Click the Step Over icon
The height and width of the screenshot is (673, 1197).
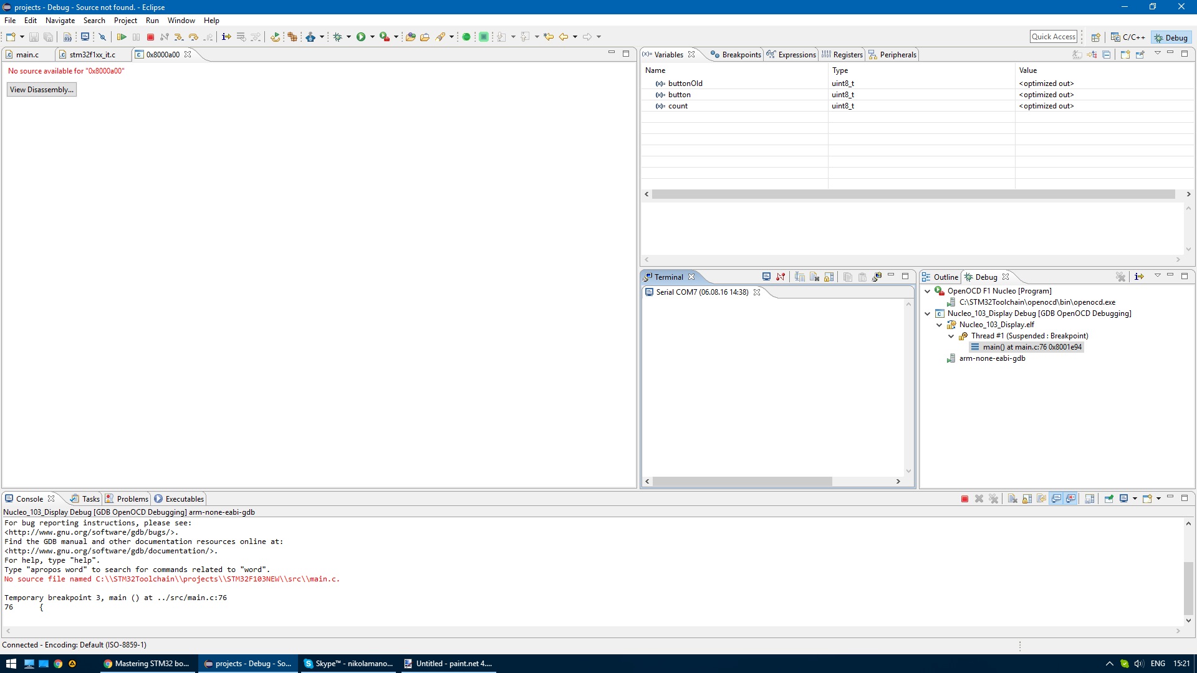193,37
